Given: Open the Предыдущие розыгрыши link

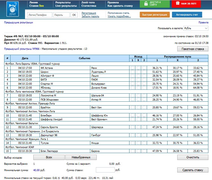Looking at the screenshot, I should [19, 22].
